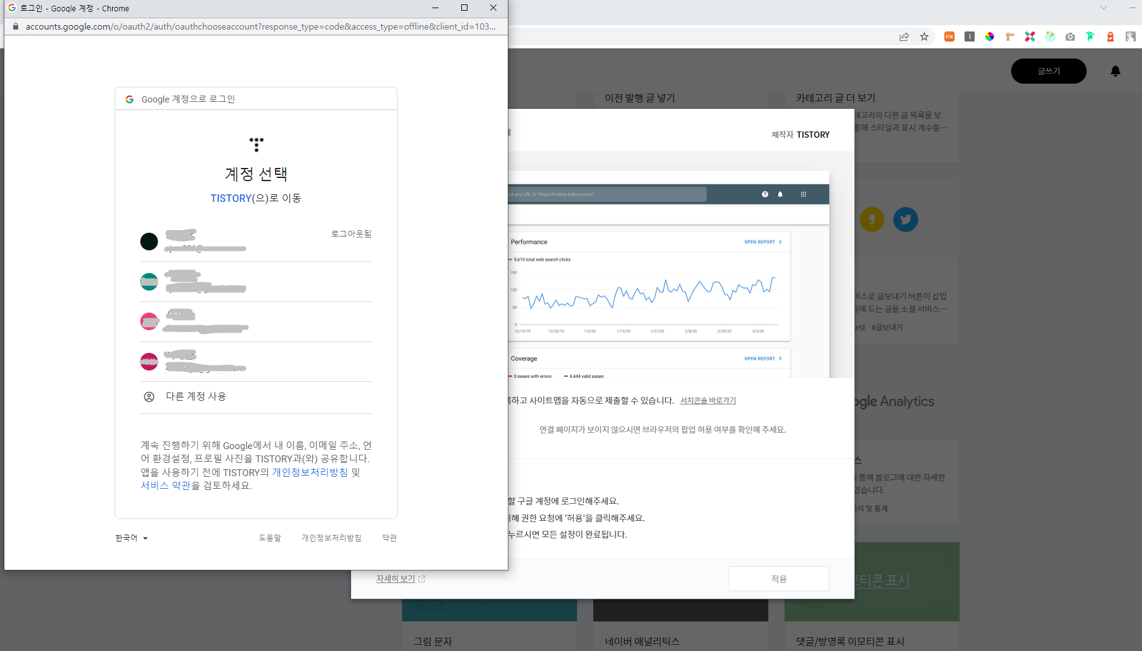Click the share page icon in Chrome toolbar
The image size is (1142, 651).
click(904, 36)
